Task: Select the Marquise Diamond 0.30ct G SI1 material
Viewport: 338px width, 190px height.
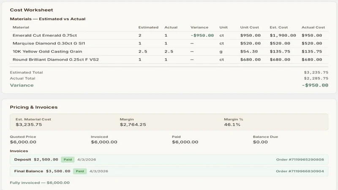Action: 49,43
